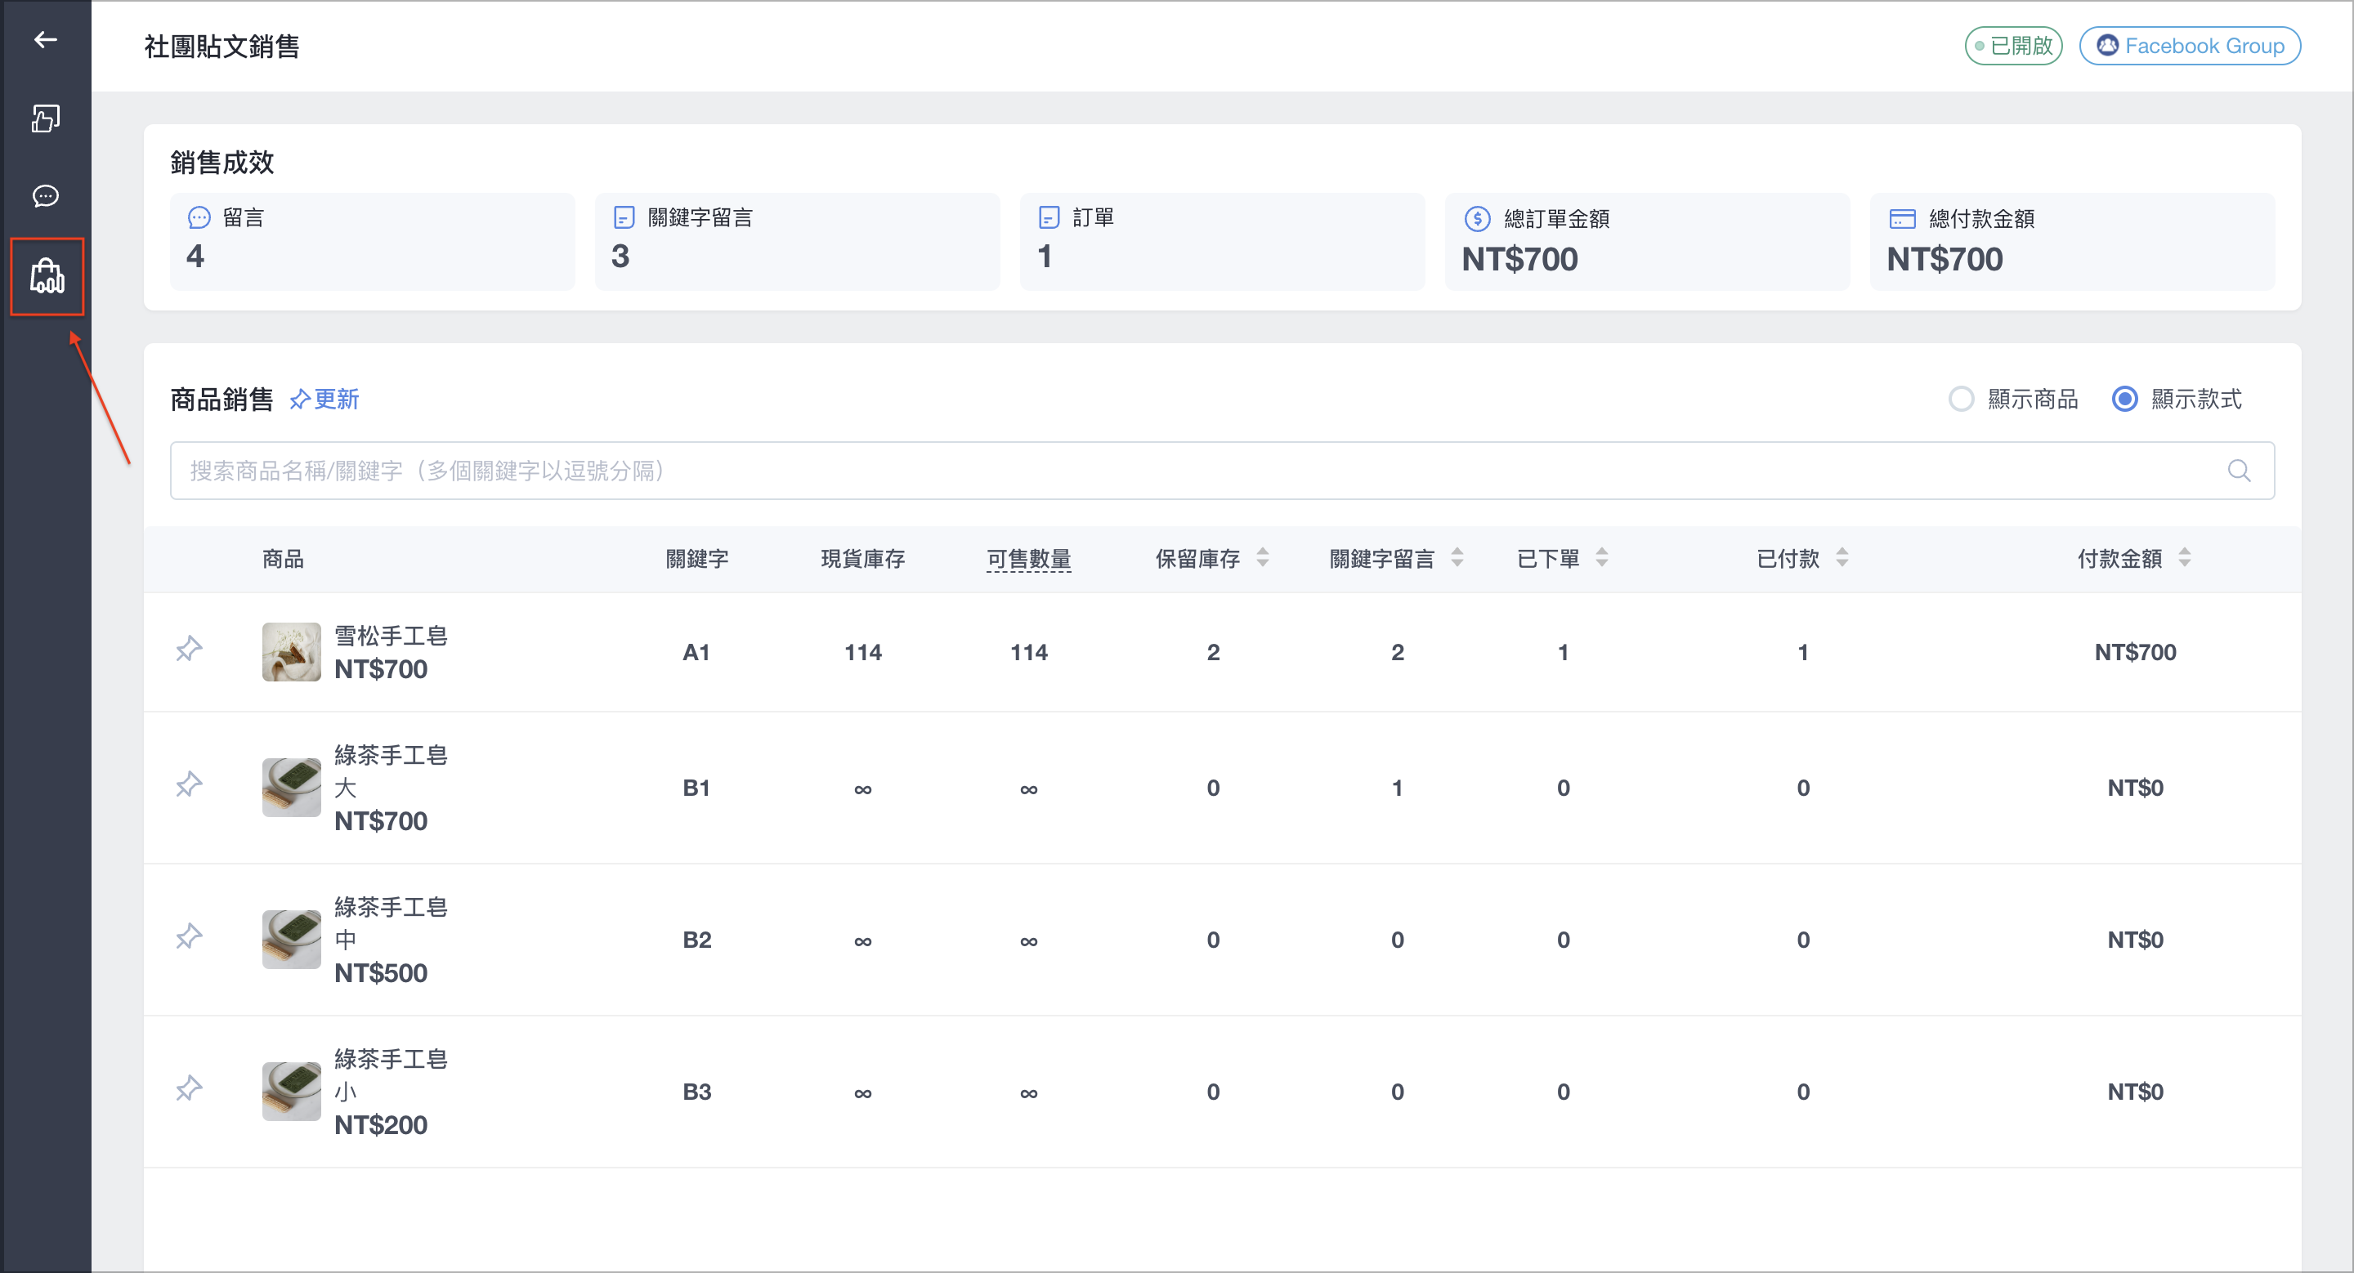Open the comments chat icon in sidebar
Image resolution: width=2354 pixels, height=1273 pixels.
45,195
